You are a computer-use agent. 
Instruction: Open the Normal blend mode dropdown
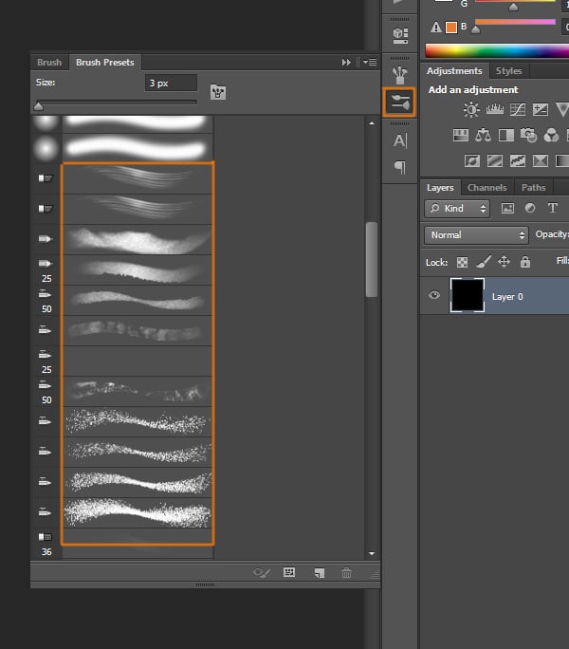pos(476,235)
